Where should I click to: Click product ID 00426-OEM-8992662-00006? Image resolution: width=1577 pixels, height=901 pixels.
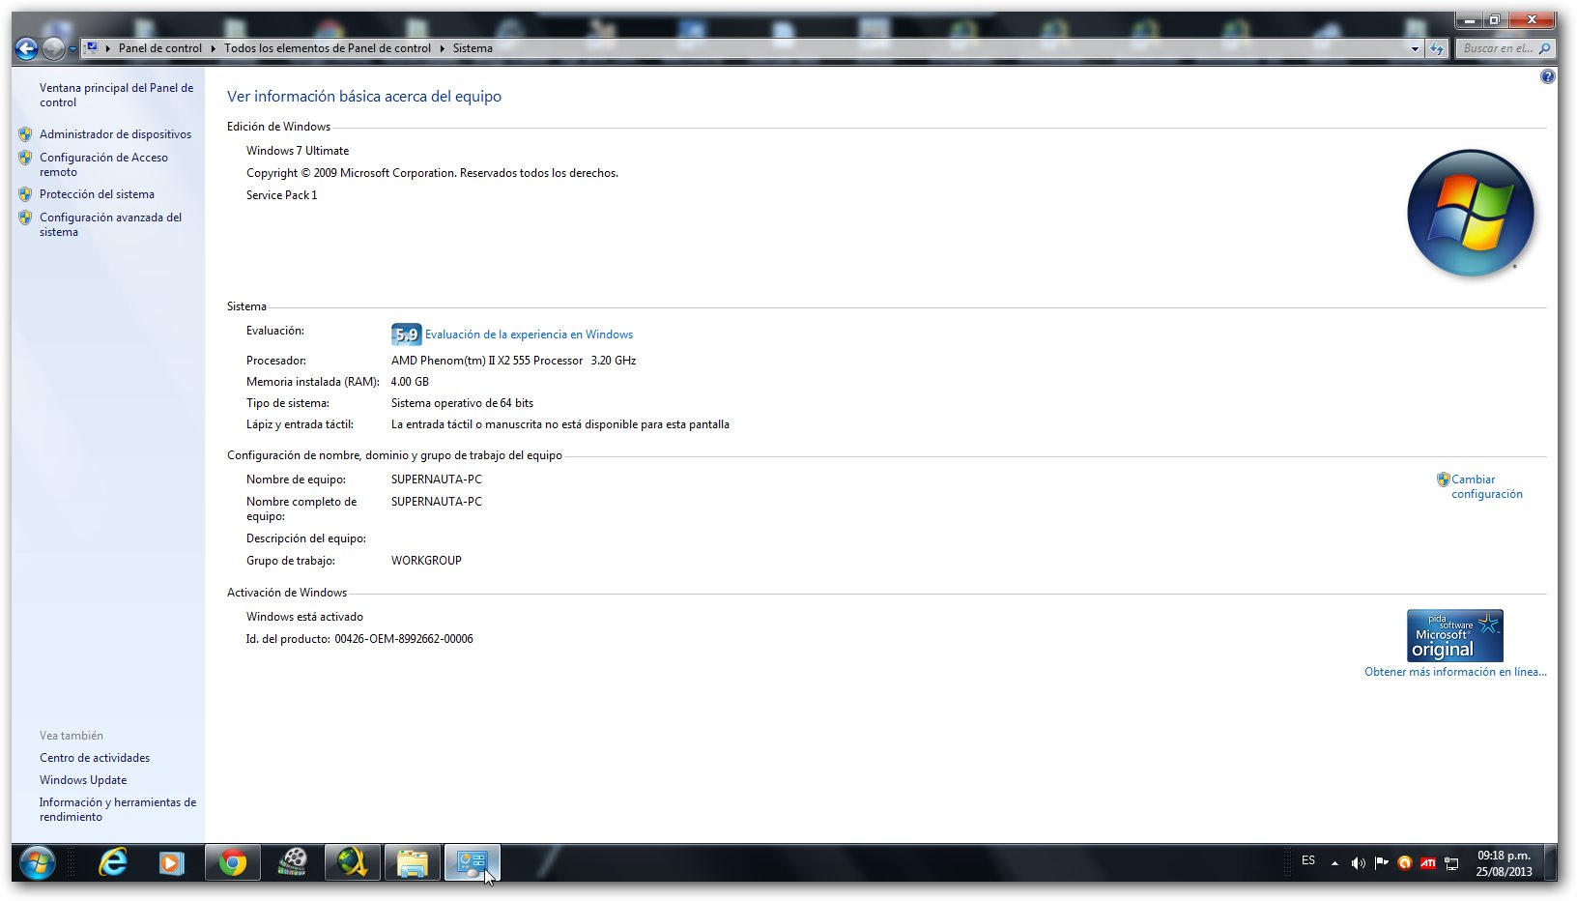coord(404,639)
